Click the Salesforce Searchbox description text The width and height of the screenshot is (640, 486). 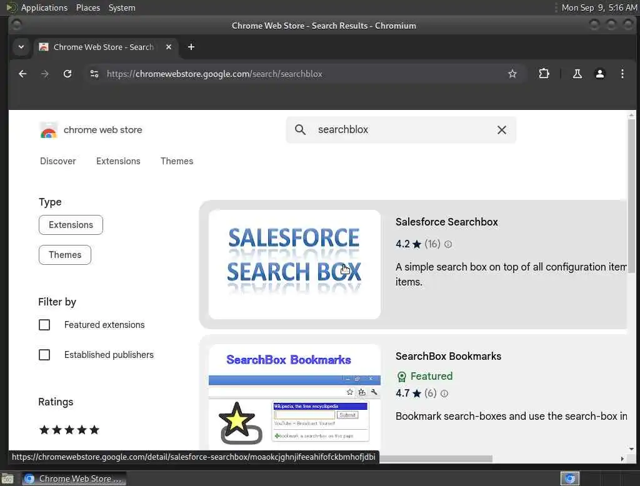(x=511, y=274)
